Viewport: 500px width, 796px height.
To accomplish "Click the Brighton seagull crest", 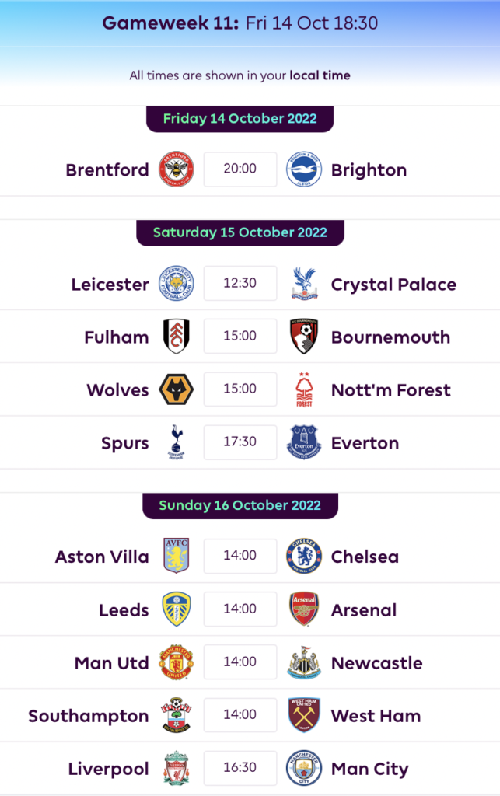I will 303,169.
